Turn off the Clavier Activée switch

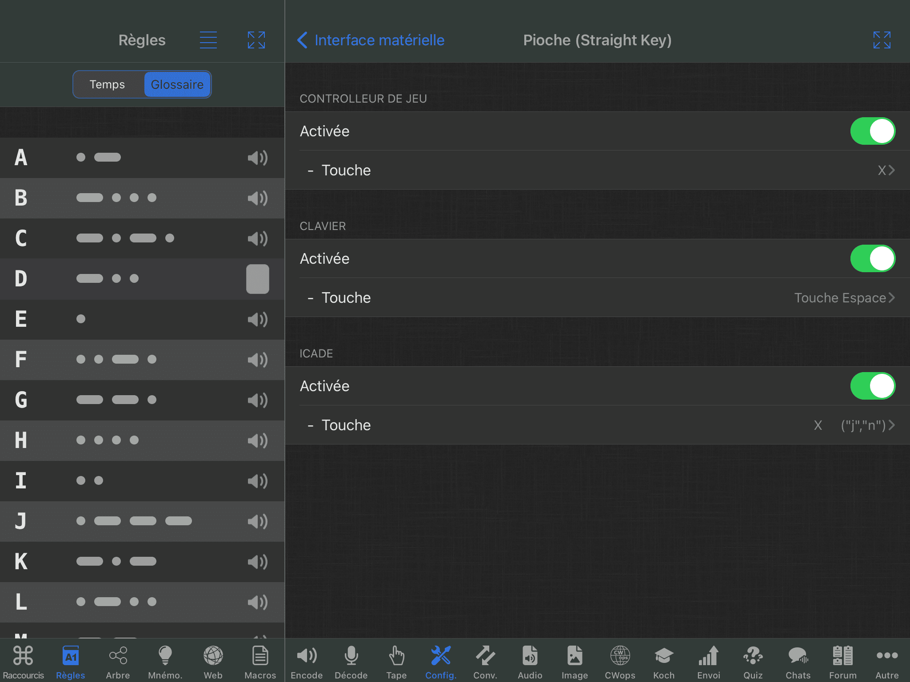coord(873,258)
